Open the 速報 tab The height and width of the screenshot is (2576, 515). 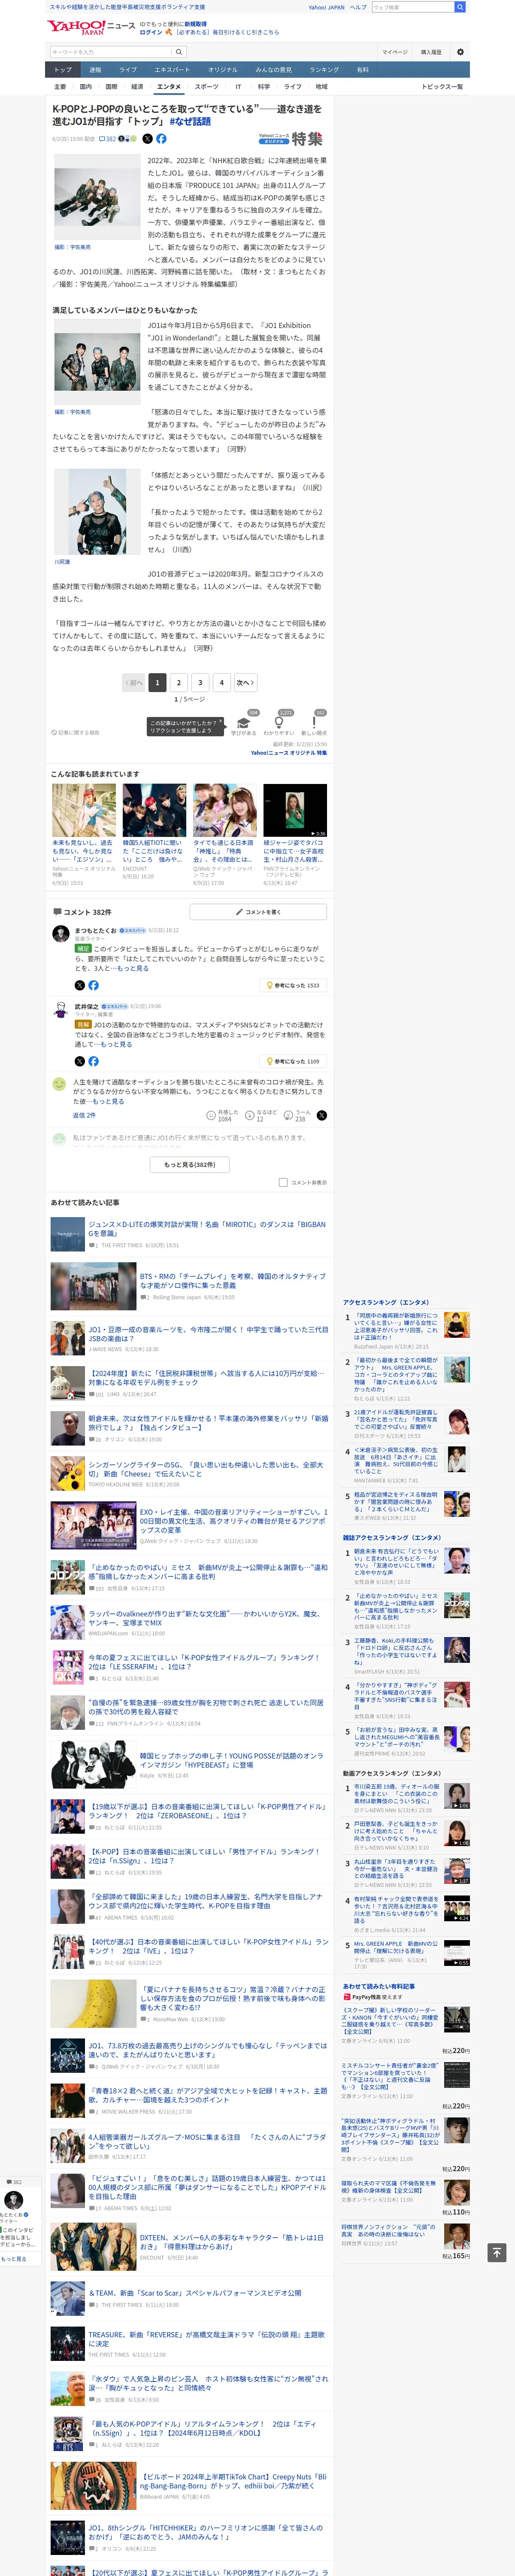[95, 70]
